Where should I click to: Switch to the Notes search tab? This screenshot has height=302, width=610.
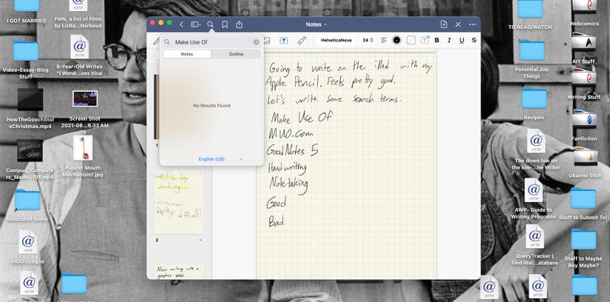click(187, 54)
